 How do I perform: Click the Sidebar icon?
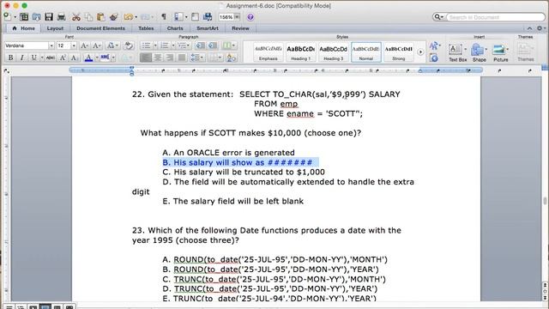click(x=178, y=17)
